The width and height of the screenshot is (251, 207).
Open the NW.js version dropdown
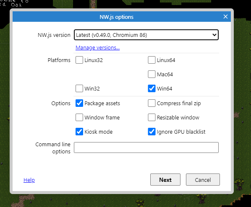pos(146,35)
